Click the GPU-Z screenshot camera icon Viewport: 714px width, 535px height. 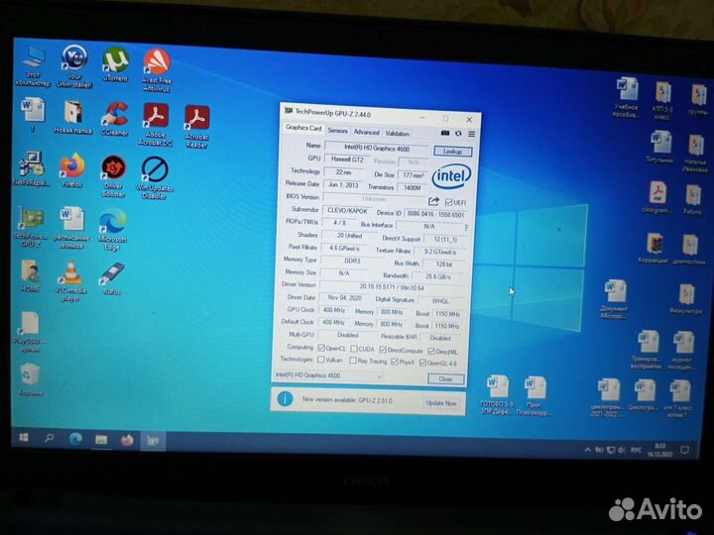point(445,133)
